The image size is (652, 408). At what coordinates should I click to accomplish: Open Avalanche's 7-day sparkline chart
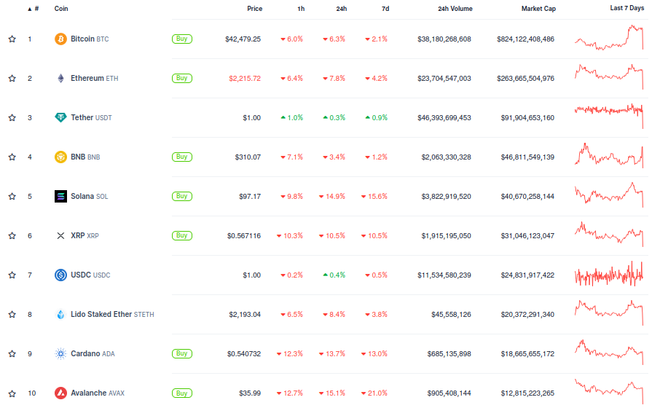coord(609,391)
